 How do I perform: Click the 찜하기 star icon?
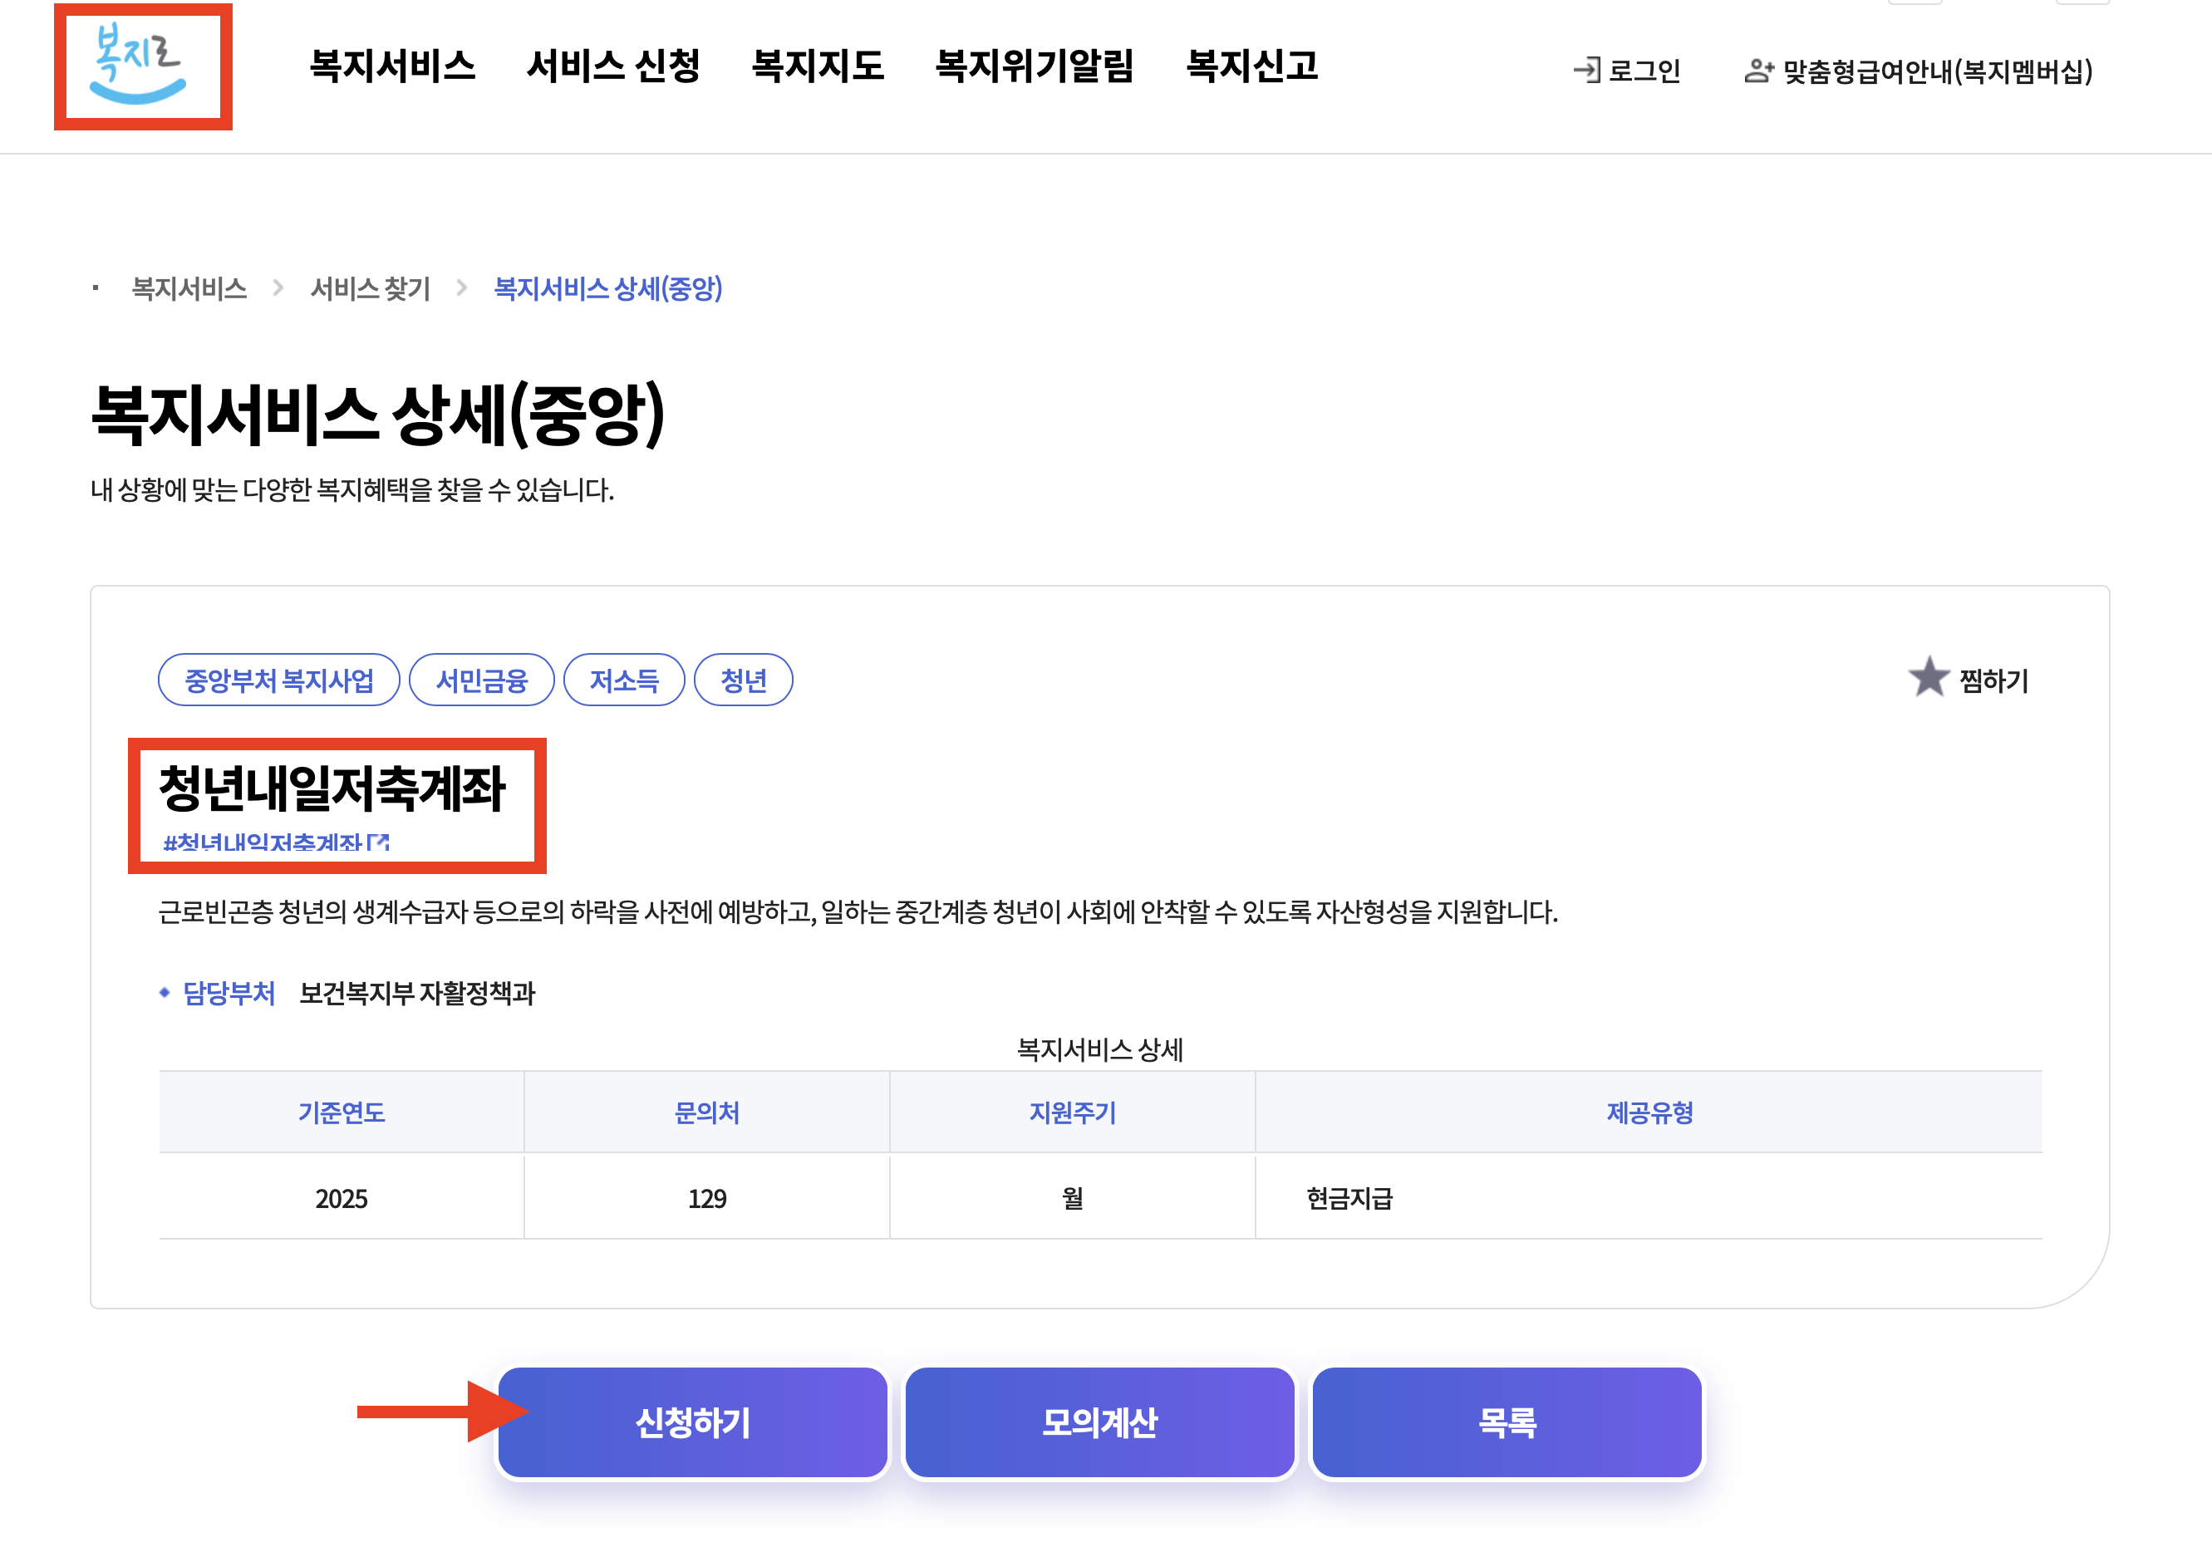pos(1928,678)
